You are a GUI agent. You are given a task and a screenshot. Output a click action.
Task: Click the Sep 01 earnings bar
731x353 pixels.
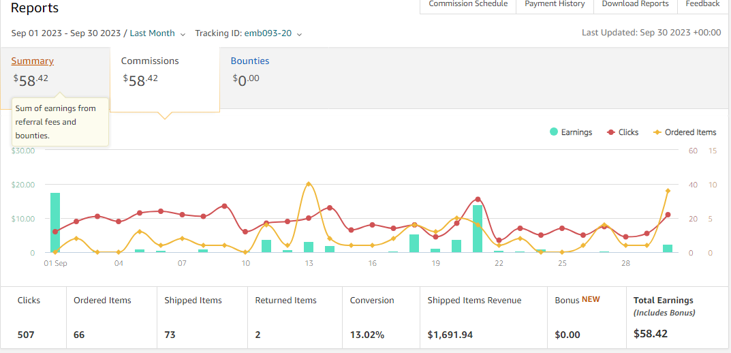coord(55,222)
